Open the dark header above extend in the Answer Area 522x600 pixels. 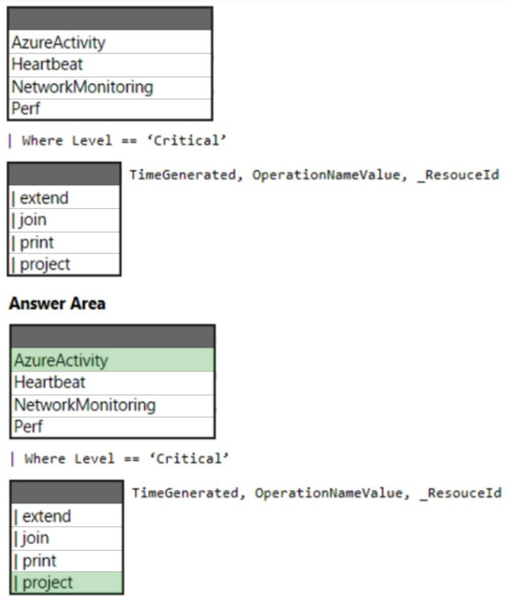point(67,492)
